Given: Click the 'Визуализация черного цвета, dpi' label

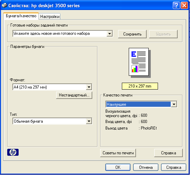Looking at the screenshot, I should (x=121, y=114).
